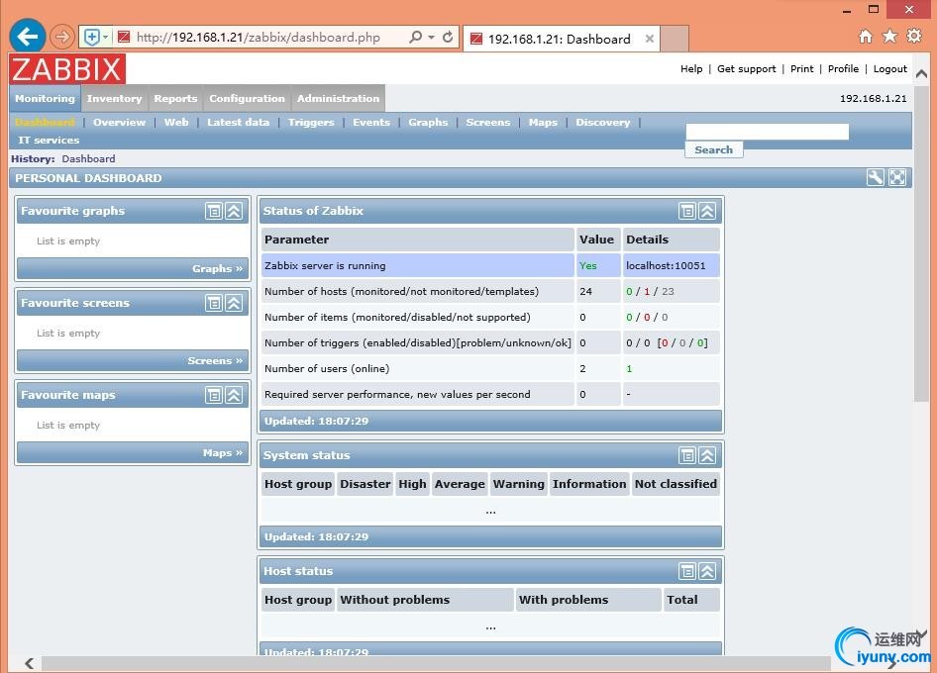937x673 pixels.
Task: Open Favourite screens widget menu icon
Action: point(214,303)
